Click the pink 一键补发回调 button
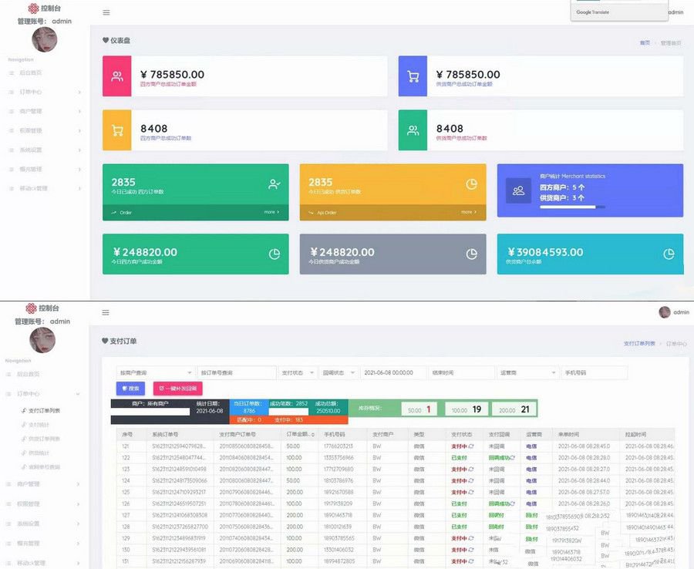Image resolution: width=694 pixels, height=569 pixels. pos(177,389)
